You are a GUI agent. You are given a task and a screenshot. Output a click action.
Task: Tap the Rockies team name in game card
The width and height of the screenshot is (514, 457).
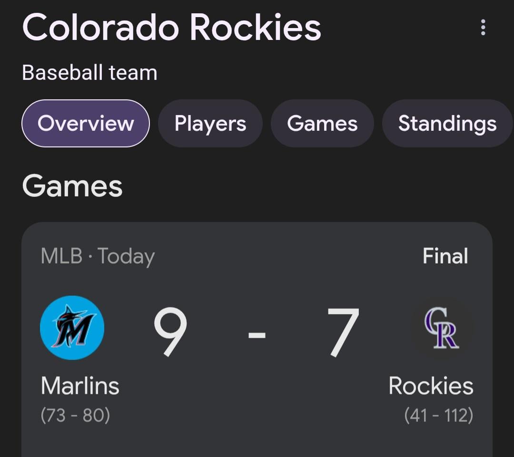[x=431, y=386]
